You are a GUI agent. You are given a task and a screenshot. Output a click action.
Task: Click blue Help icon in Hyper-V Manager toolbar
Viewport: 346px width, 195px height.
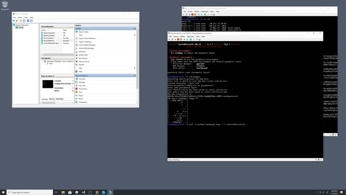click(x=28, y=21)
